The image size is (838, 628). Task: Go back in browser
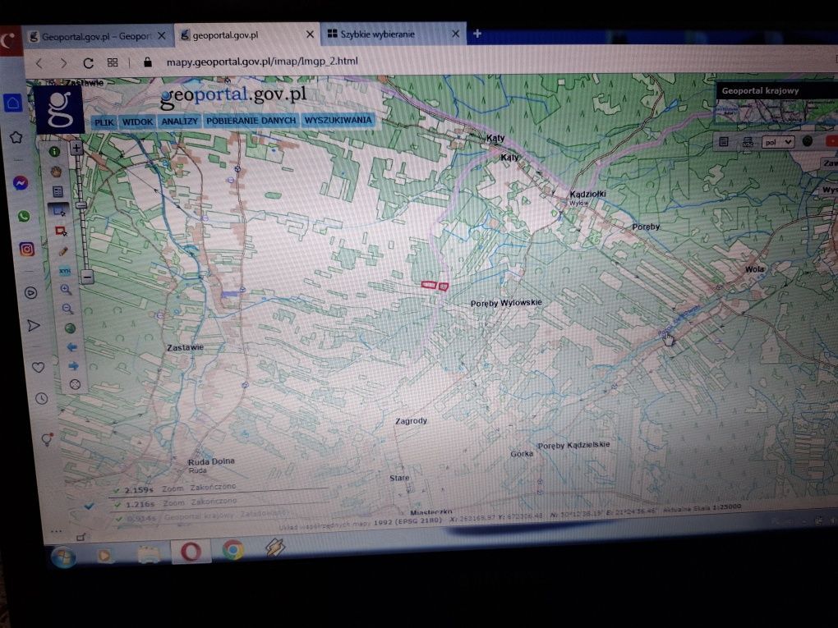click(x=39, y=63)
